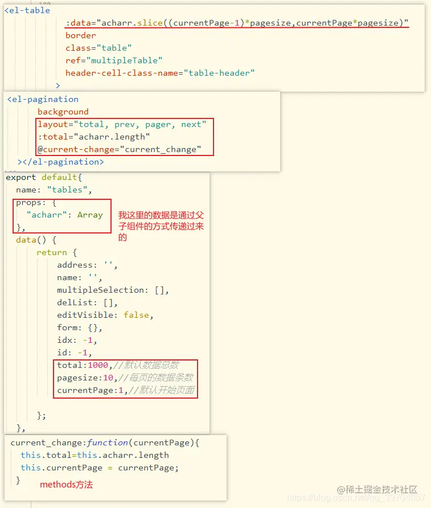Select the total:1000 line
The height and width of the screenshot is (508, 431).
click(118, 366)
